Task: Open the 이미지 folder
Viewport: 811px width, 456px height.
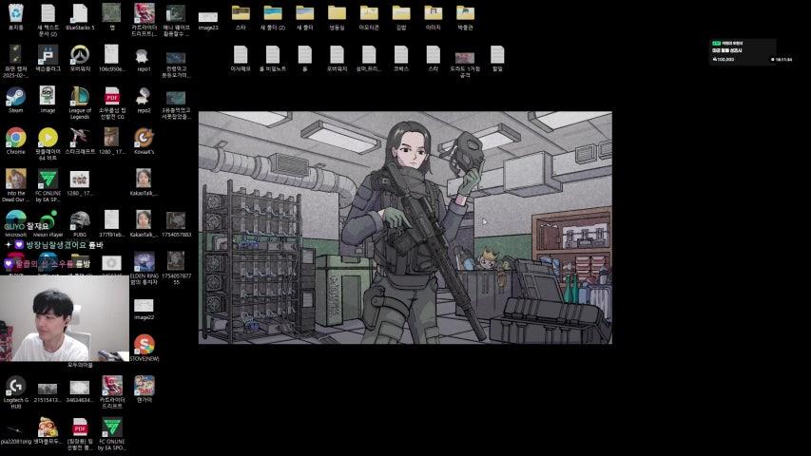Action: [433, 16]
